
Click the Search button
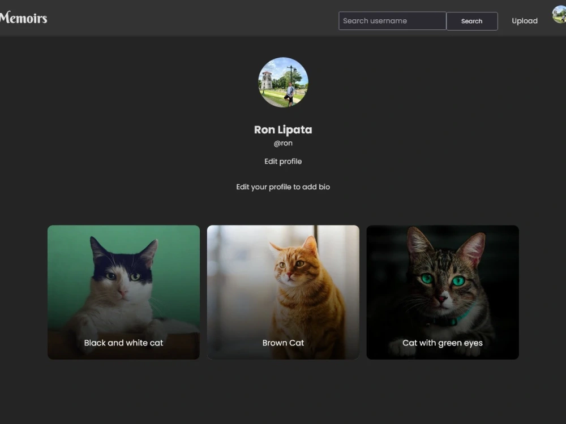point(472,21)
